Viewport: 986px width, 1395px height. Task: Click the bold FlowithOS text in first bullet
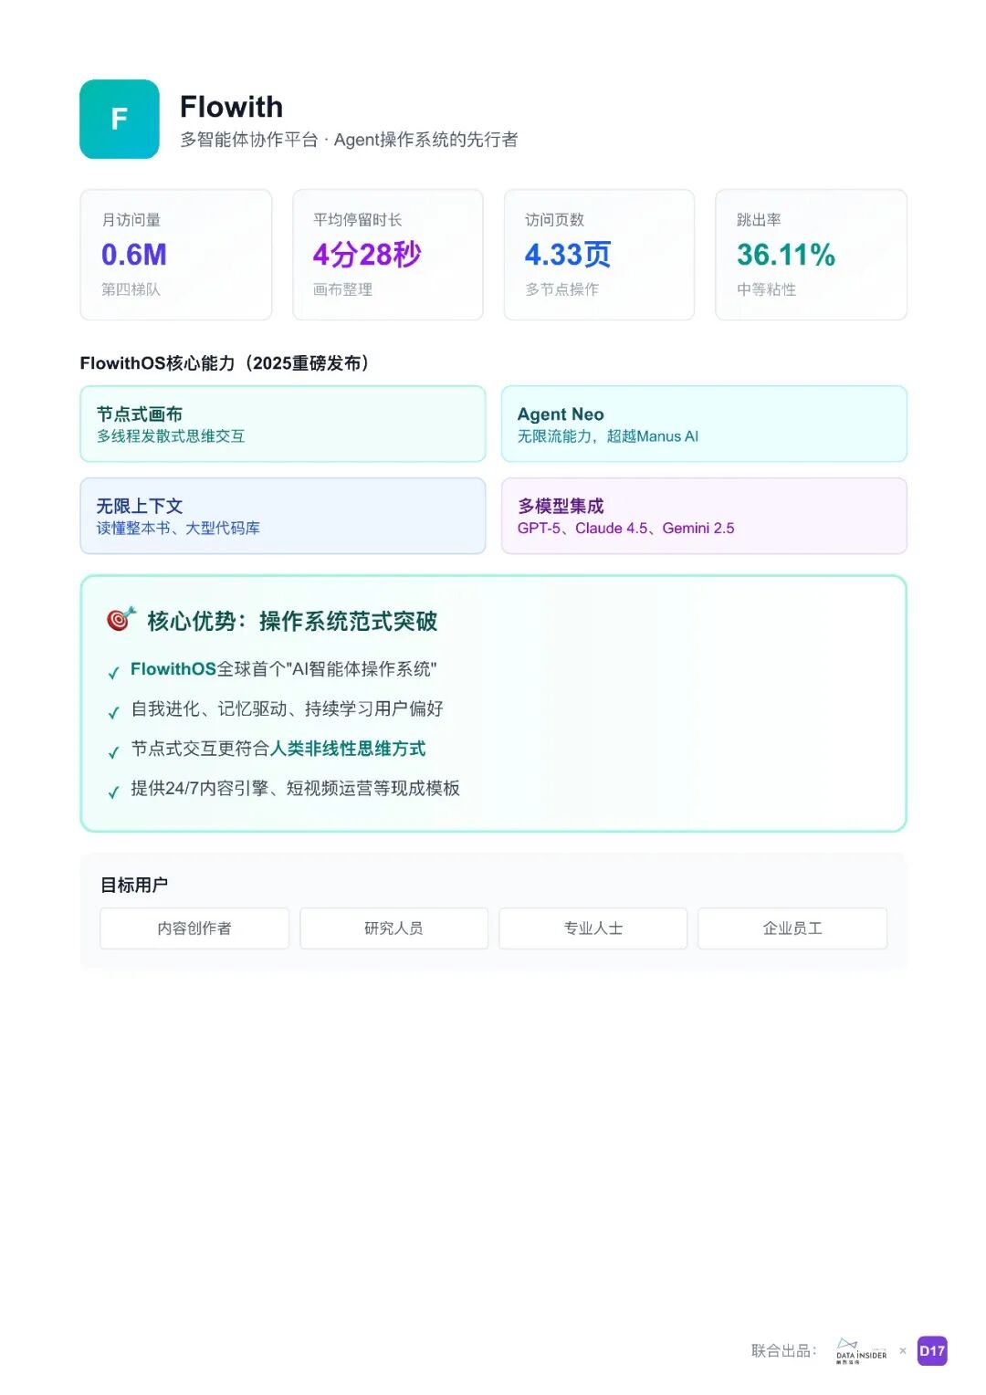click(x=173, y=669)
